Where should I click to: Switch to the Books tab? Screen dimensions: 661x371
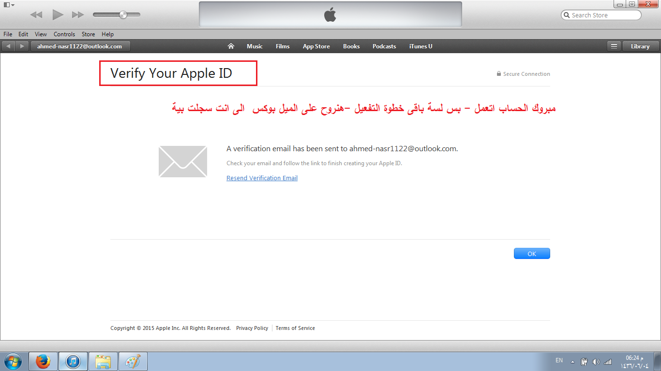pyautogui.click(x=351, y=46)
